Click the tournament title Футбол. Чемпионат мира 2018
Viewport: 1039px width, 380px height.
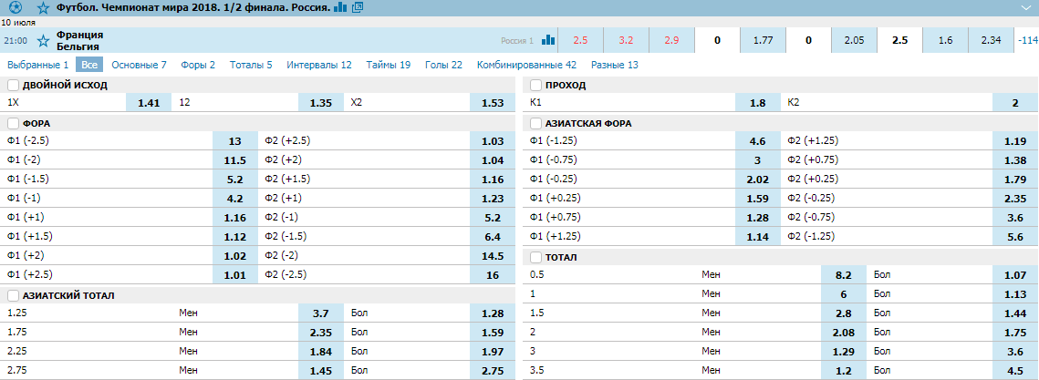[193, 8]
